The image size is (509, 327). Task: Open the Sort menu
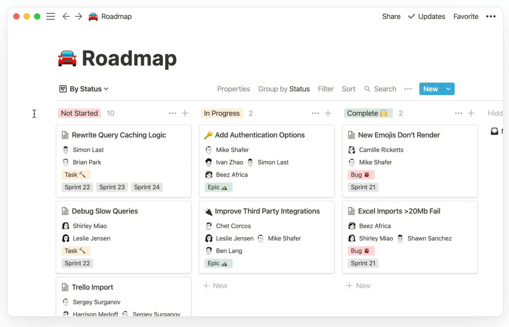[349, 89]
